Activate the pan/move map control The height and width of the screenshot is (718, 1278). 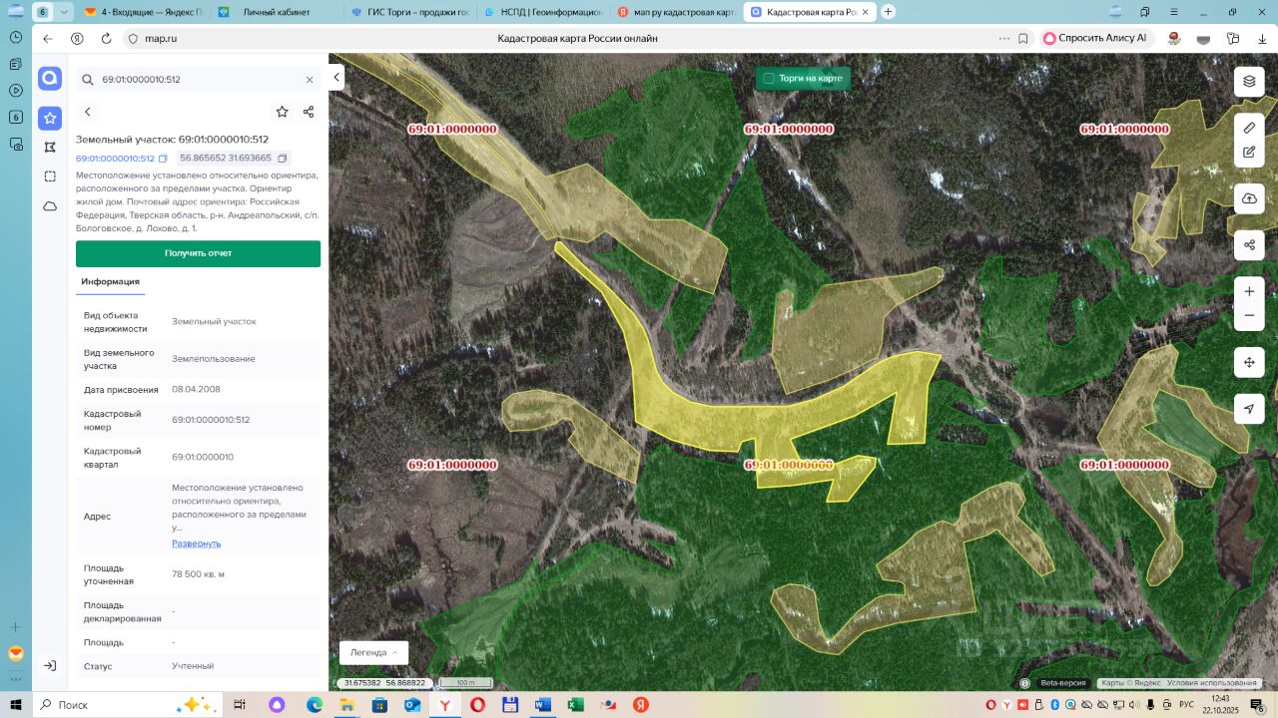coord(1249,362)
